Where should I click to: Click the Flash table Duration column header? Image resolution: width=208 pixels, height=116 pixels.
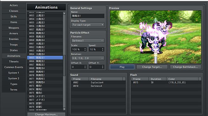point(157,79)
